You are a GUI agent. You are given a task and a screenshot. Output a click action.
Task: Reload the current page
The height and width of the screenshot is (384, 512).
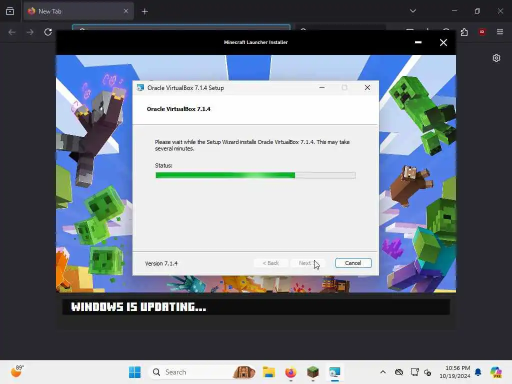[48, 32]
